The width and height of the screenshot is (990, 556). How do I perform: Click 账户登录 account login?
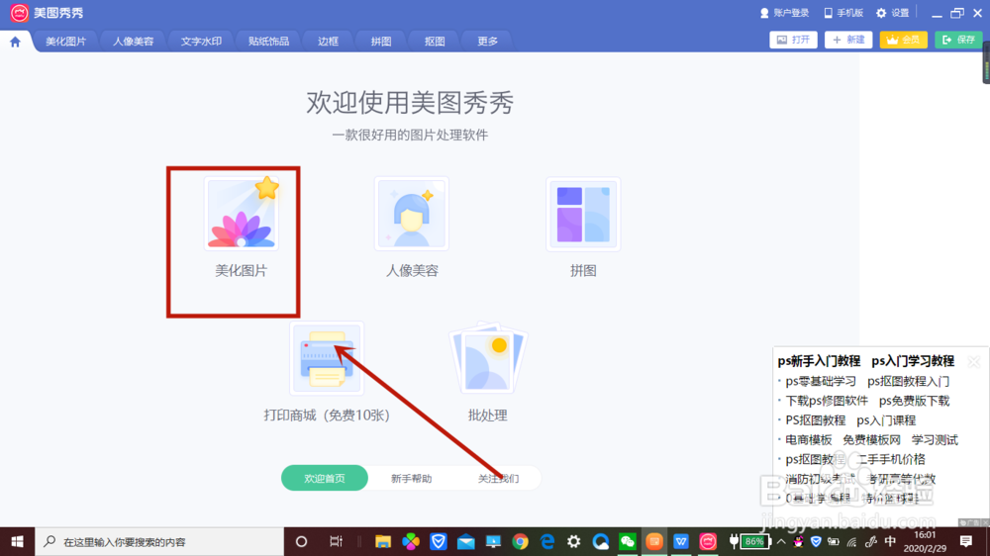(784, 13)
